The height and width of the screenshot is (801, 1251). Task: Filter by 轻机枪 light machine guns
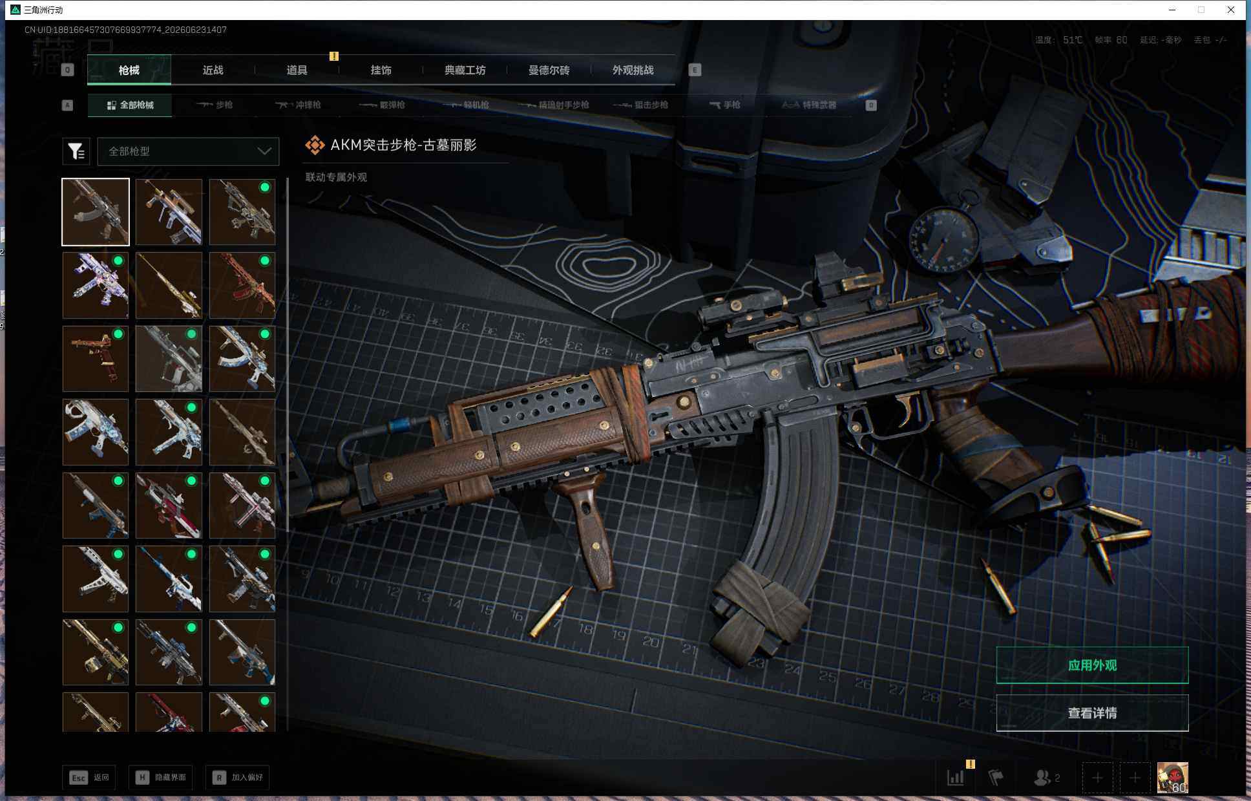tap(466, 105)
